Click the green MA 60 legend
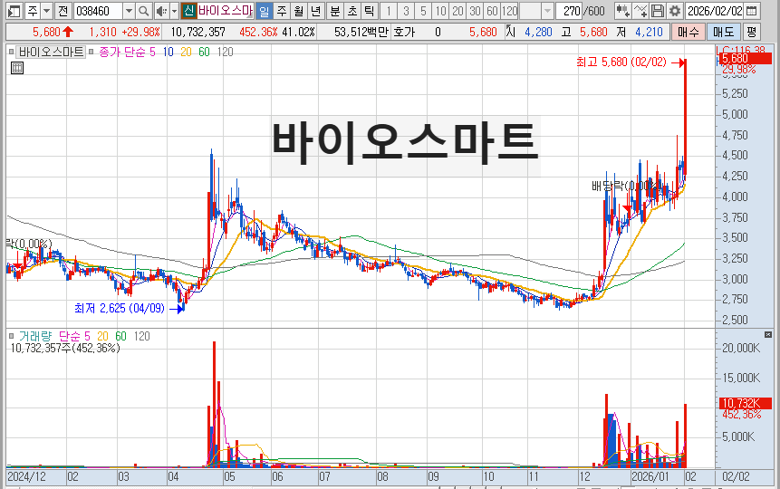This screenshot has width=780, height=489. pos(204,52)
